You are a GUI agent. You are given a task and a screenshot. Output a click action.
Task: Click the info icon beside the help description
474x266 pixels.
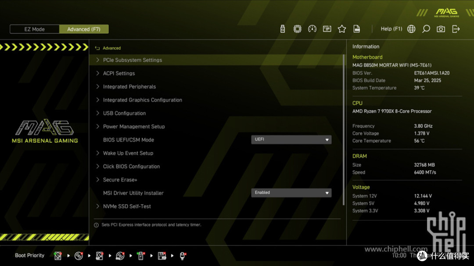coord(96,225)
